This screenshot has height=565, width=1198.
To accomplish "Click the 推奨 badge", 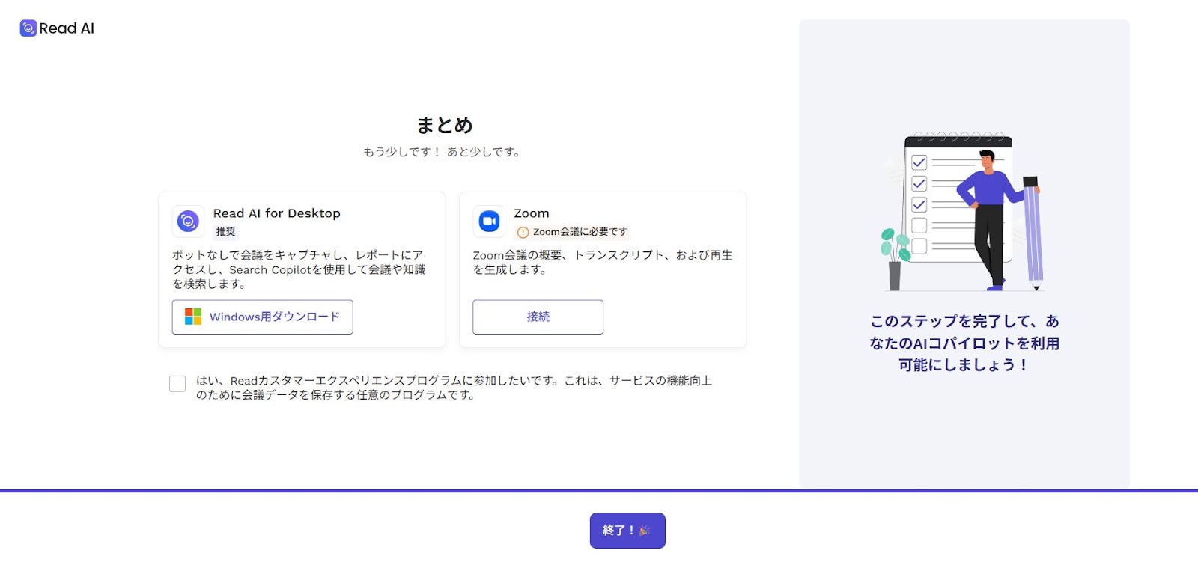I will tap(225, 232).
